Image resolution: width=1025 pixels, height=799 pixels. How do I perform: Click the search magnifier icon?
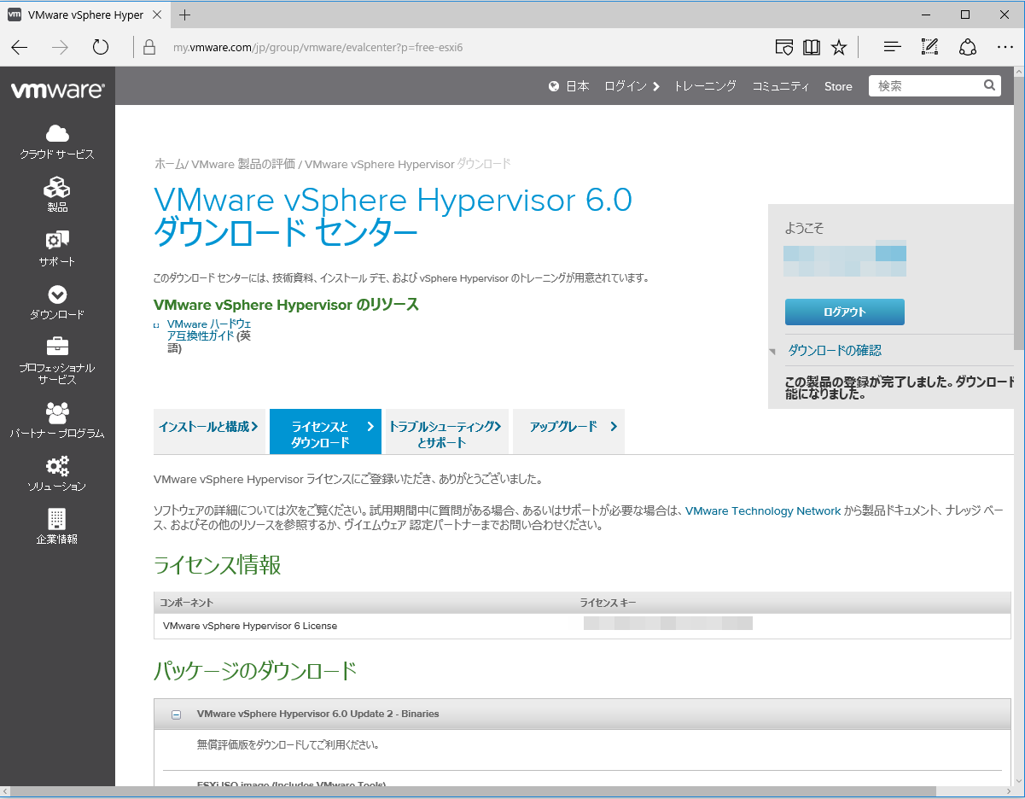point(989,85)
